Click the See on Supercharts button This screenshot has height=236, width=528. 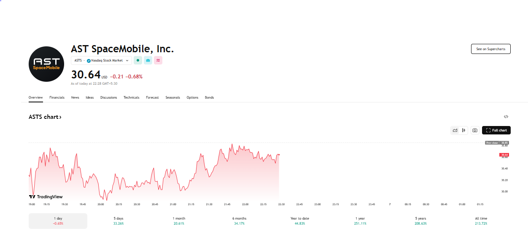tap(491, 49)
